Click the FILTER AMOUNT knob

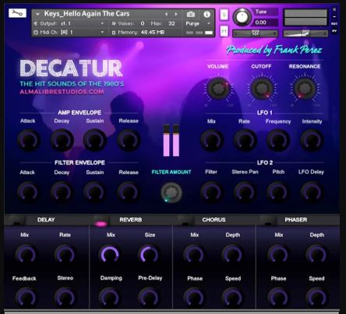coord(171,193)
